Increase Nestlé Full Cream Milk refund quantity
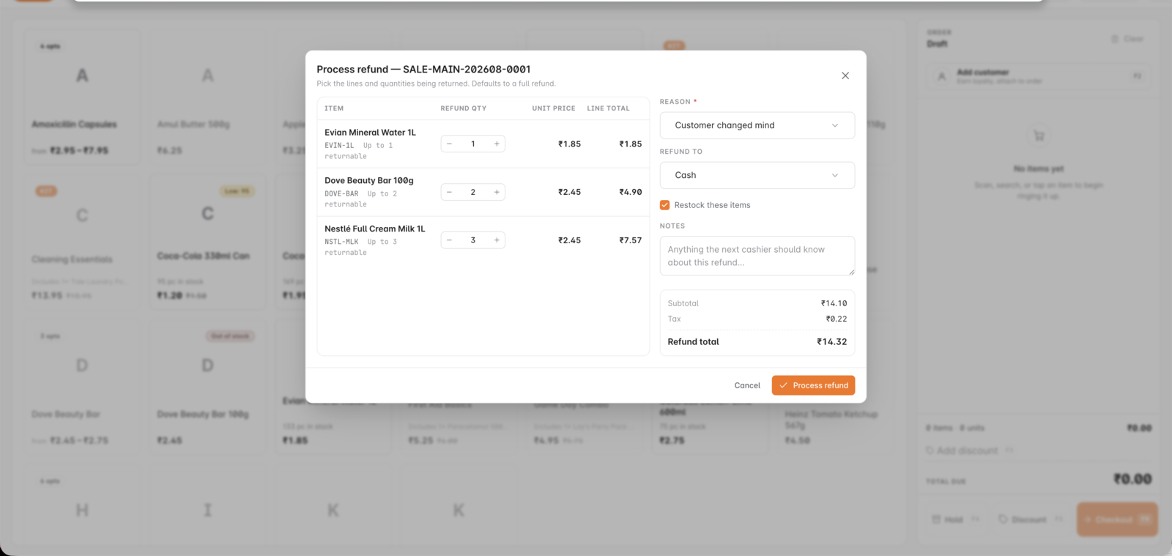Screen dimensions: 1172x556 pos(497,240)
